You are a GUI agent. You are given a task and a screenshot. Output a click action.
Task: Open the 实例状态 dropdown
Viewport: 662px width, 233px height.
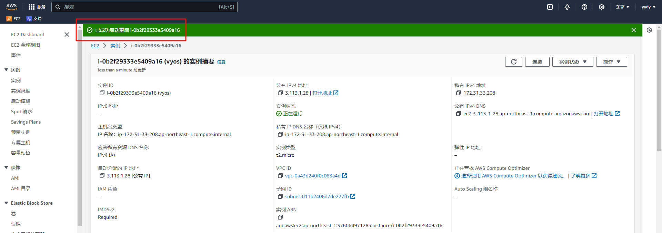tap(573, 62)
